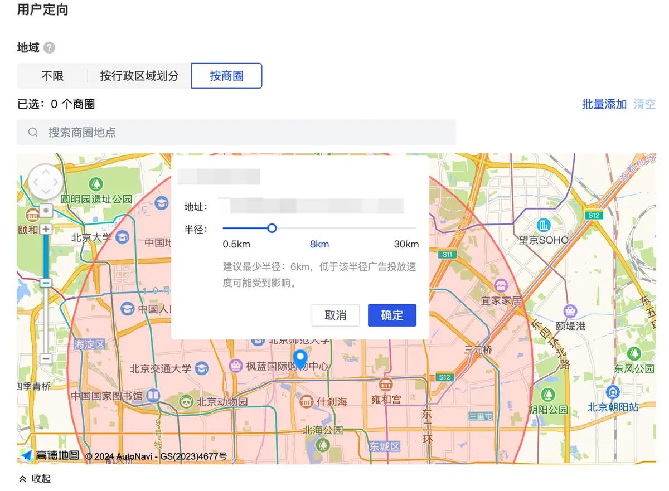The height and width of the screenshot is (491, 669).
Task: Click the 枫蓝国际购物中心 shopping icon
Action: (x=236, y=366)
